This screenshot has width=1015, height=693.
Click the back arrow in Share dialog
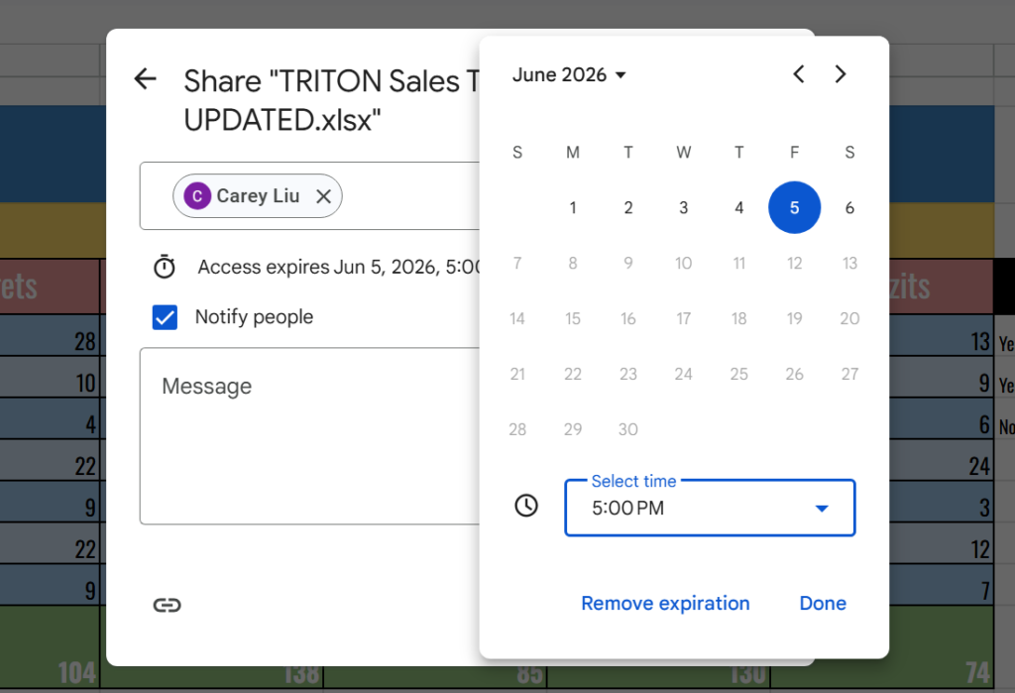tap(146, 79)
